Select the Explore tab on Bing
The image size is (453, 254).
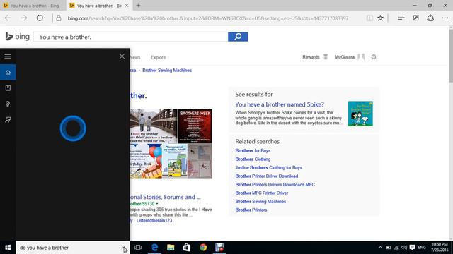(x=158, y=57)
